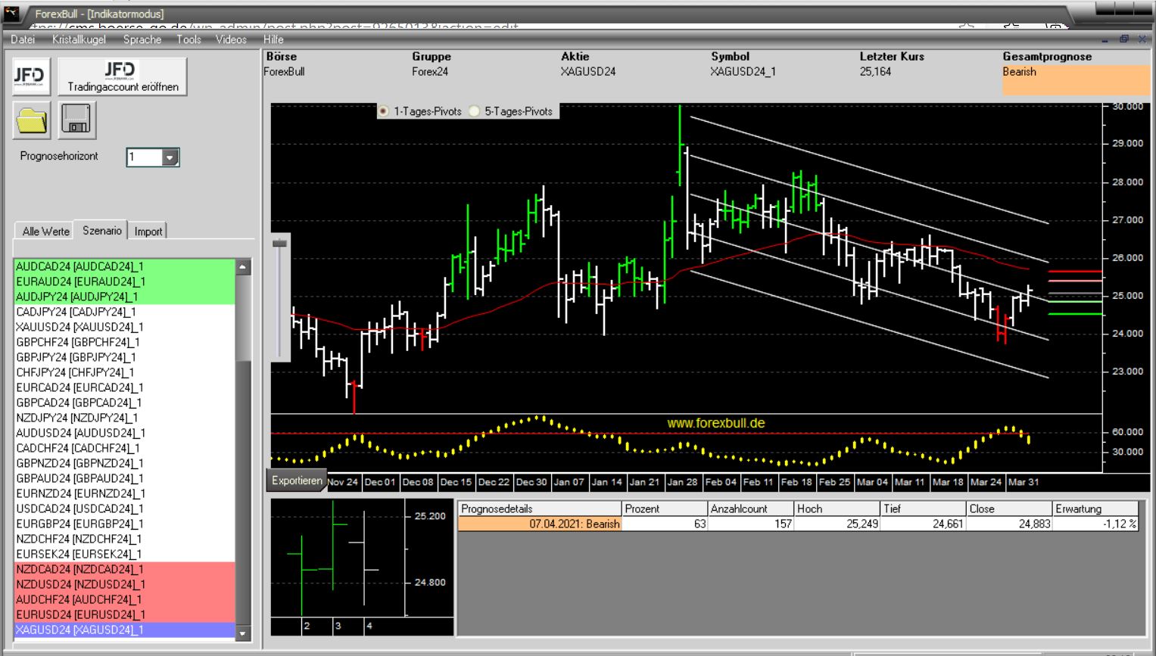Open the Sprache menu
This screenshot has height=656, width=1156.
(142, 39)
